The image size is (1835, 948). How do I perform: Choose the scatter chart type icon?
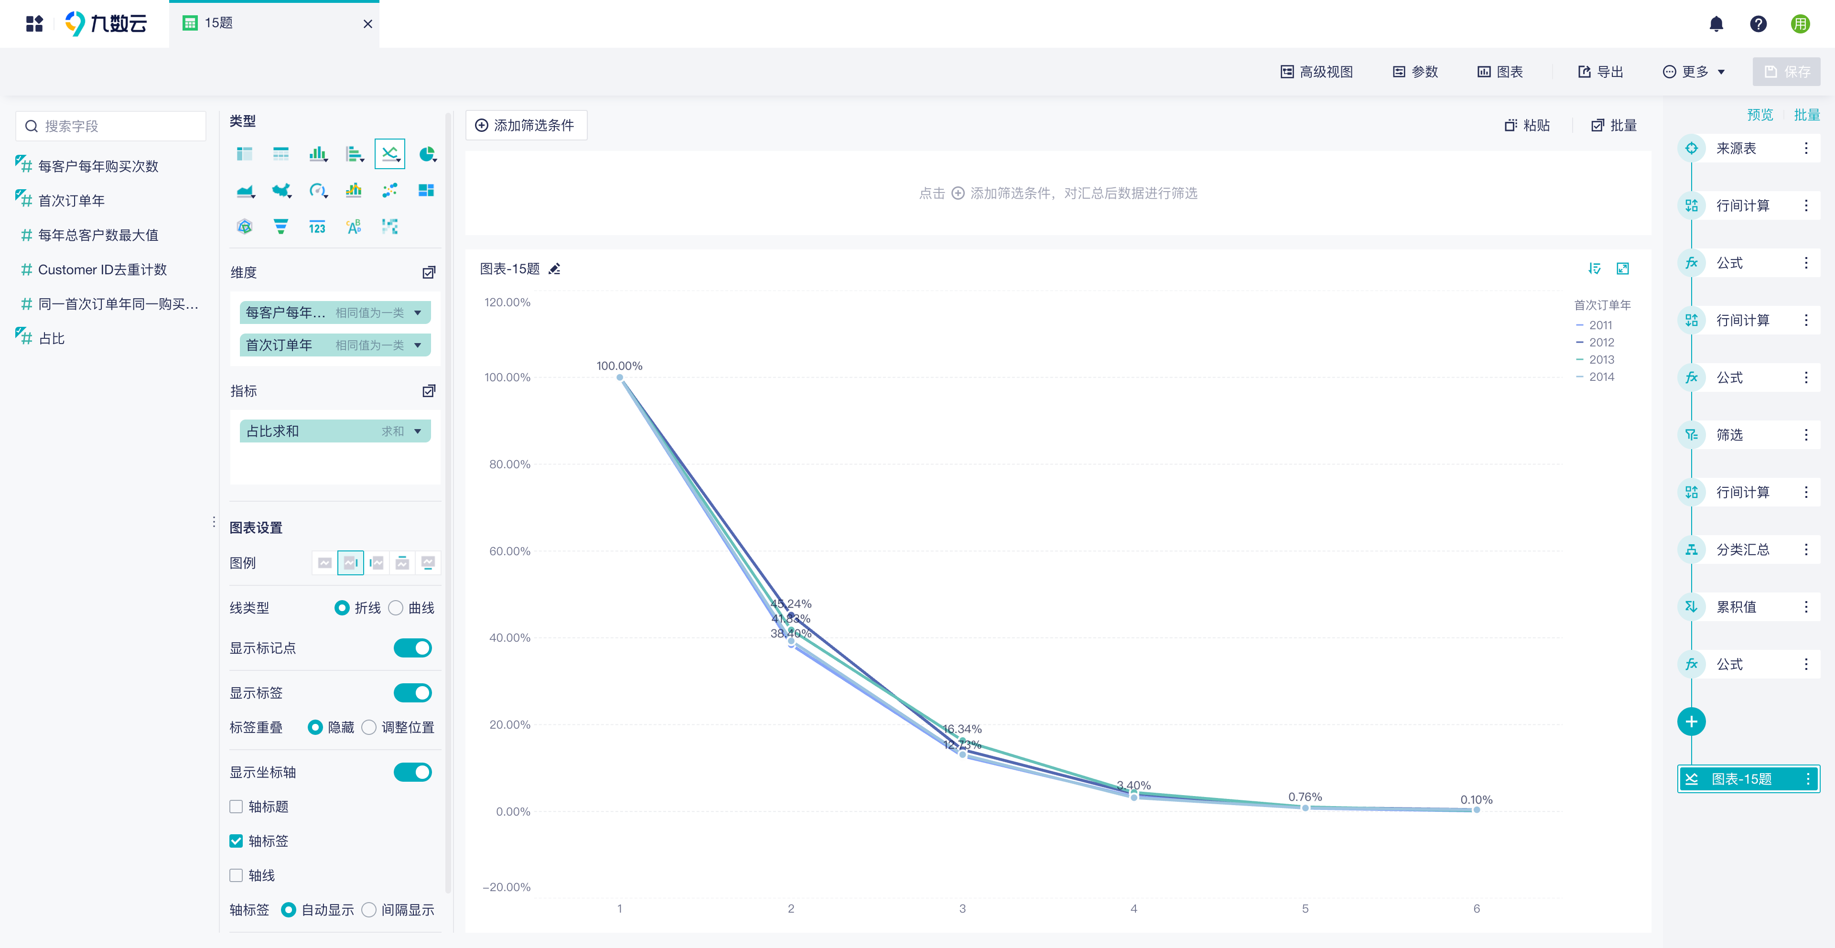coord(389,190)
